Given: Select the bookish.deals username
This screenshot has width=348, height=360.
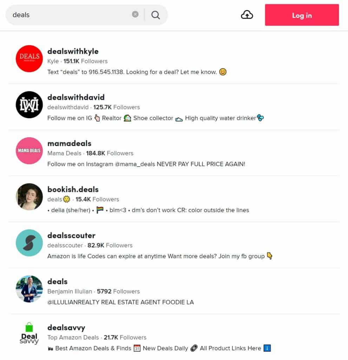Looking at the screenshot, I should click(x=73, y=189).
